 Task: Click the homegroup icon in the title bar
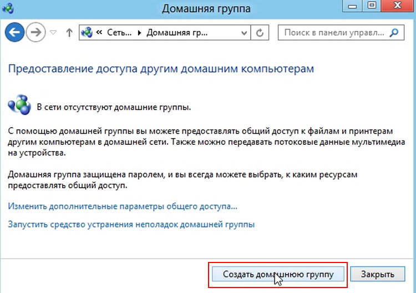pyautogui.click(x=10, y=8)
